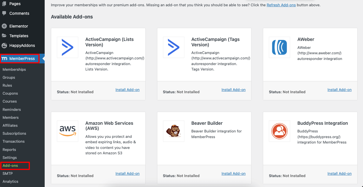Click the ActiveCampaign Lists Version logo icon
The image size is (363, 187).
pyautogui.click(x=67, y=47)
